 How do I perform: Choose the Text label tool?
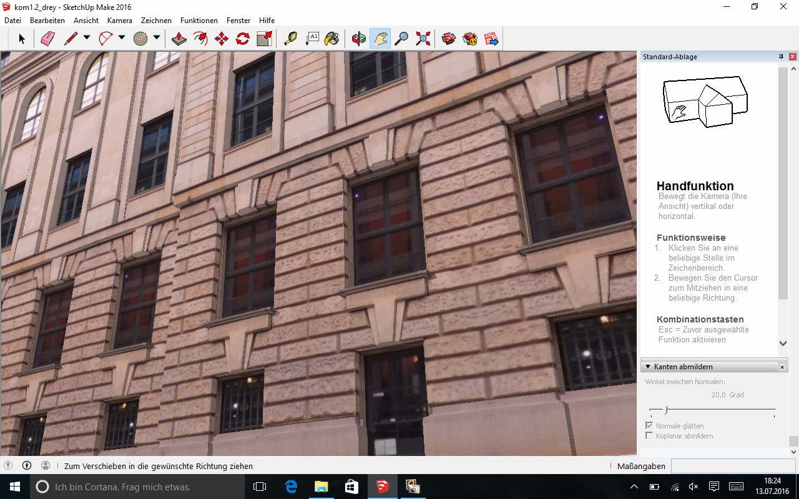coord(311,39)
